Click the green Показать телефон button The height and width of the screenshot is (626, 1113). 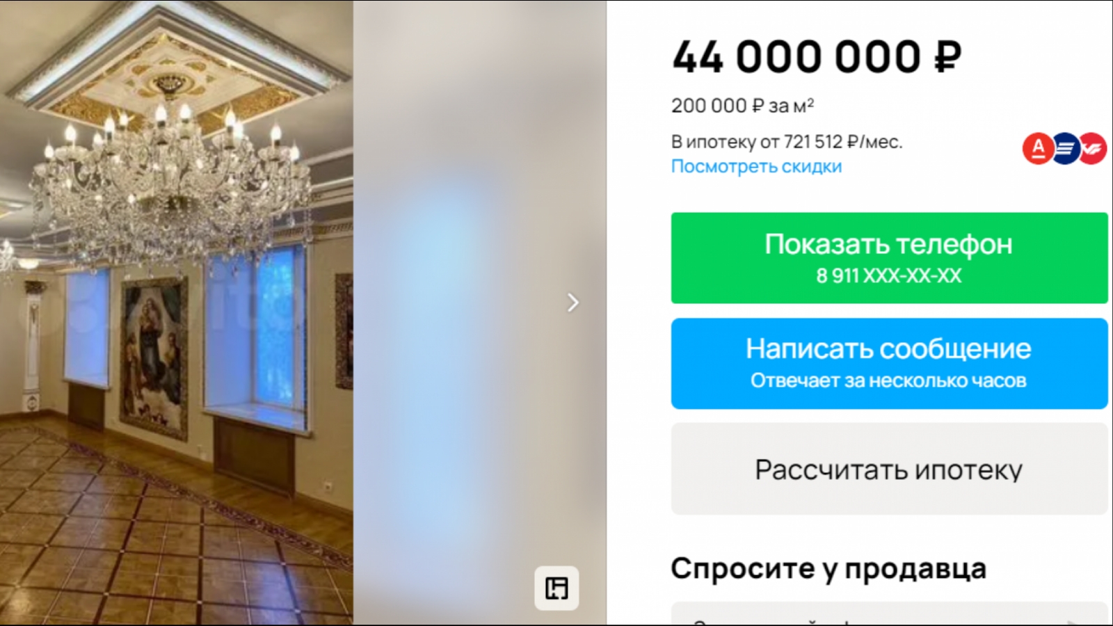(889, 258)
